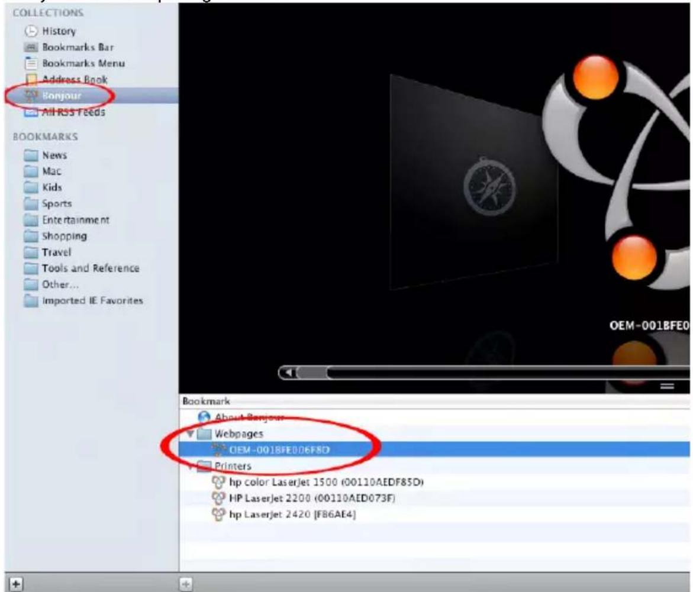Select hp LaserJet 2420 printer
This screenshot has height=592, width=693.
(434, 515)
